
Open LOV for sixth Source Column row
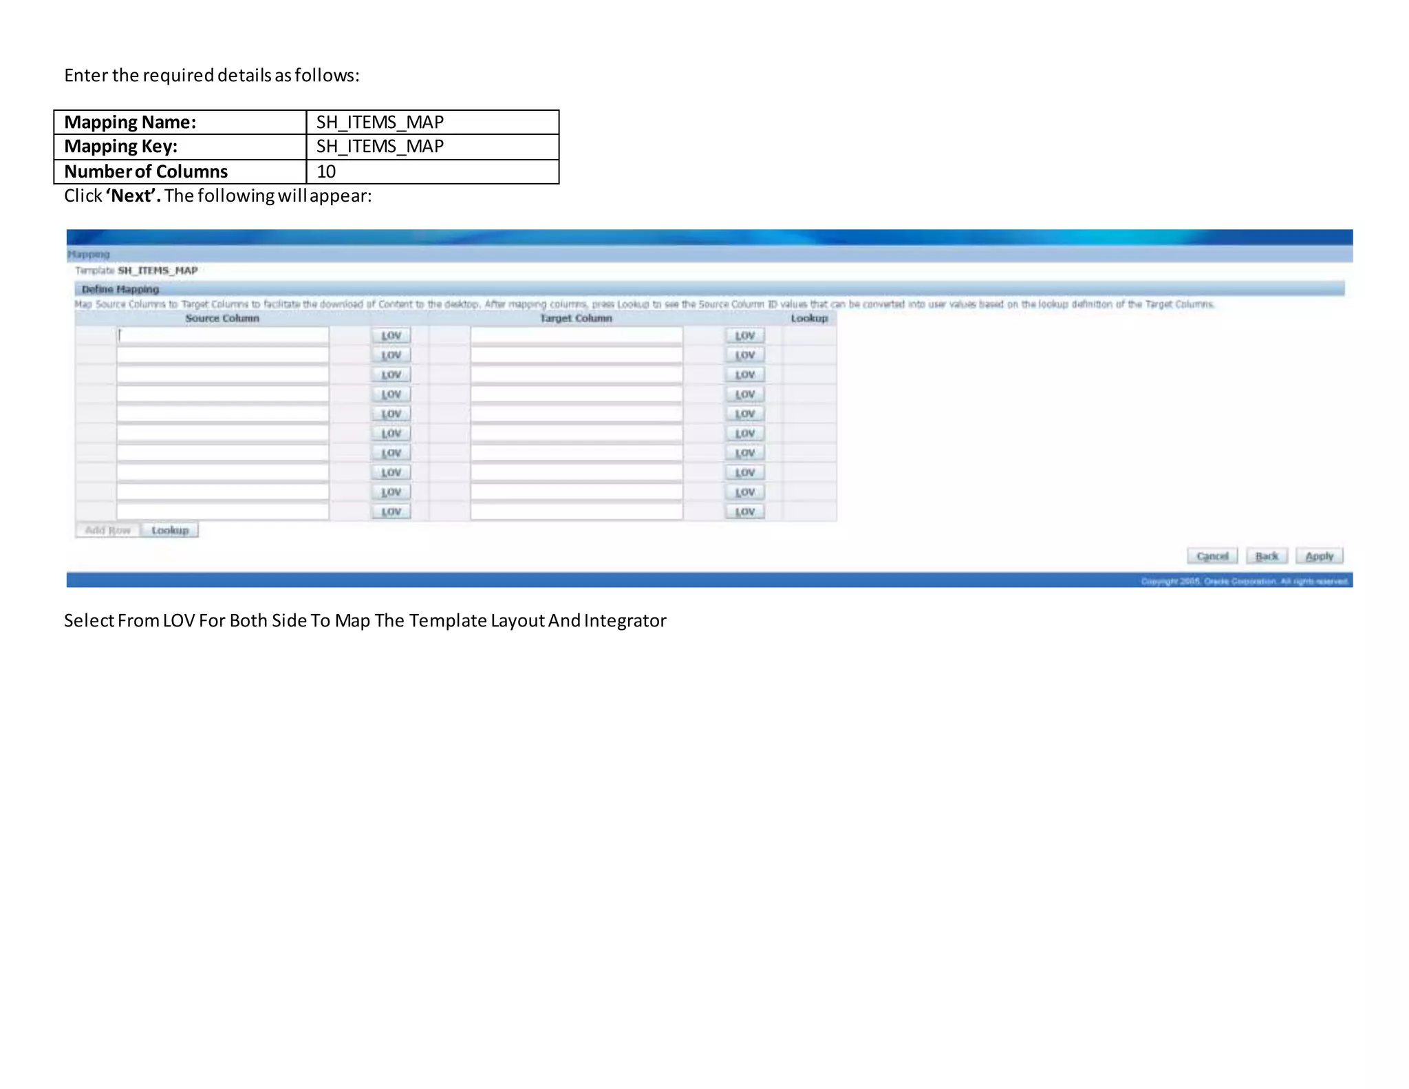pyautogui.click(x=391, y=433)
